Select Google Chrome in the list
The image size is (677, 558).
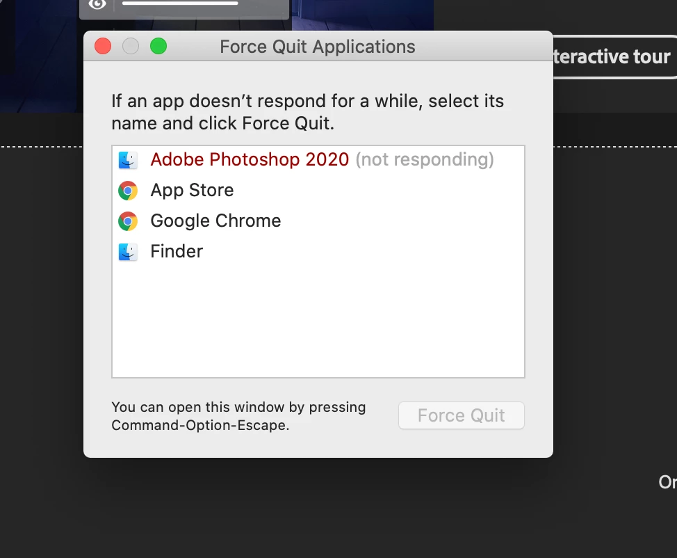318,221
